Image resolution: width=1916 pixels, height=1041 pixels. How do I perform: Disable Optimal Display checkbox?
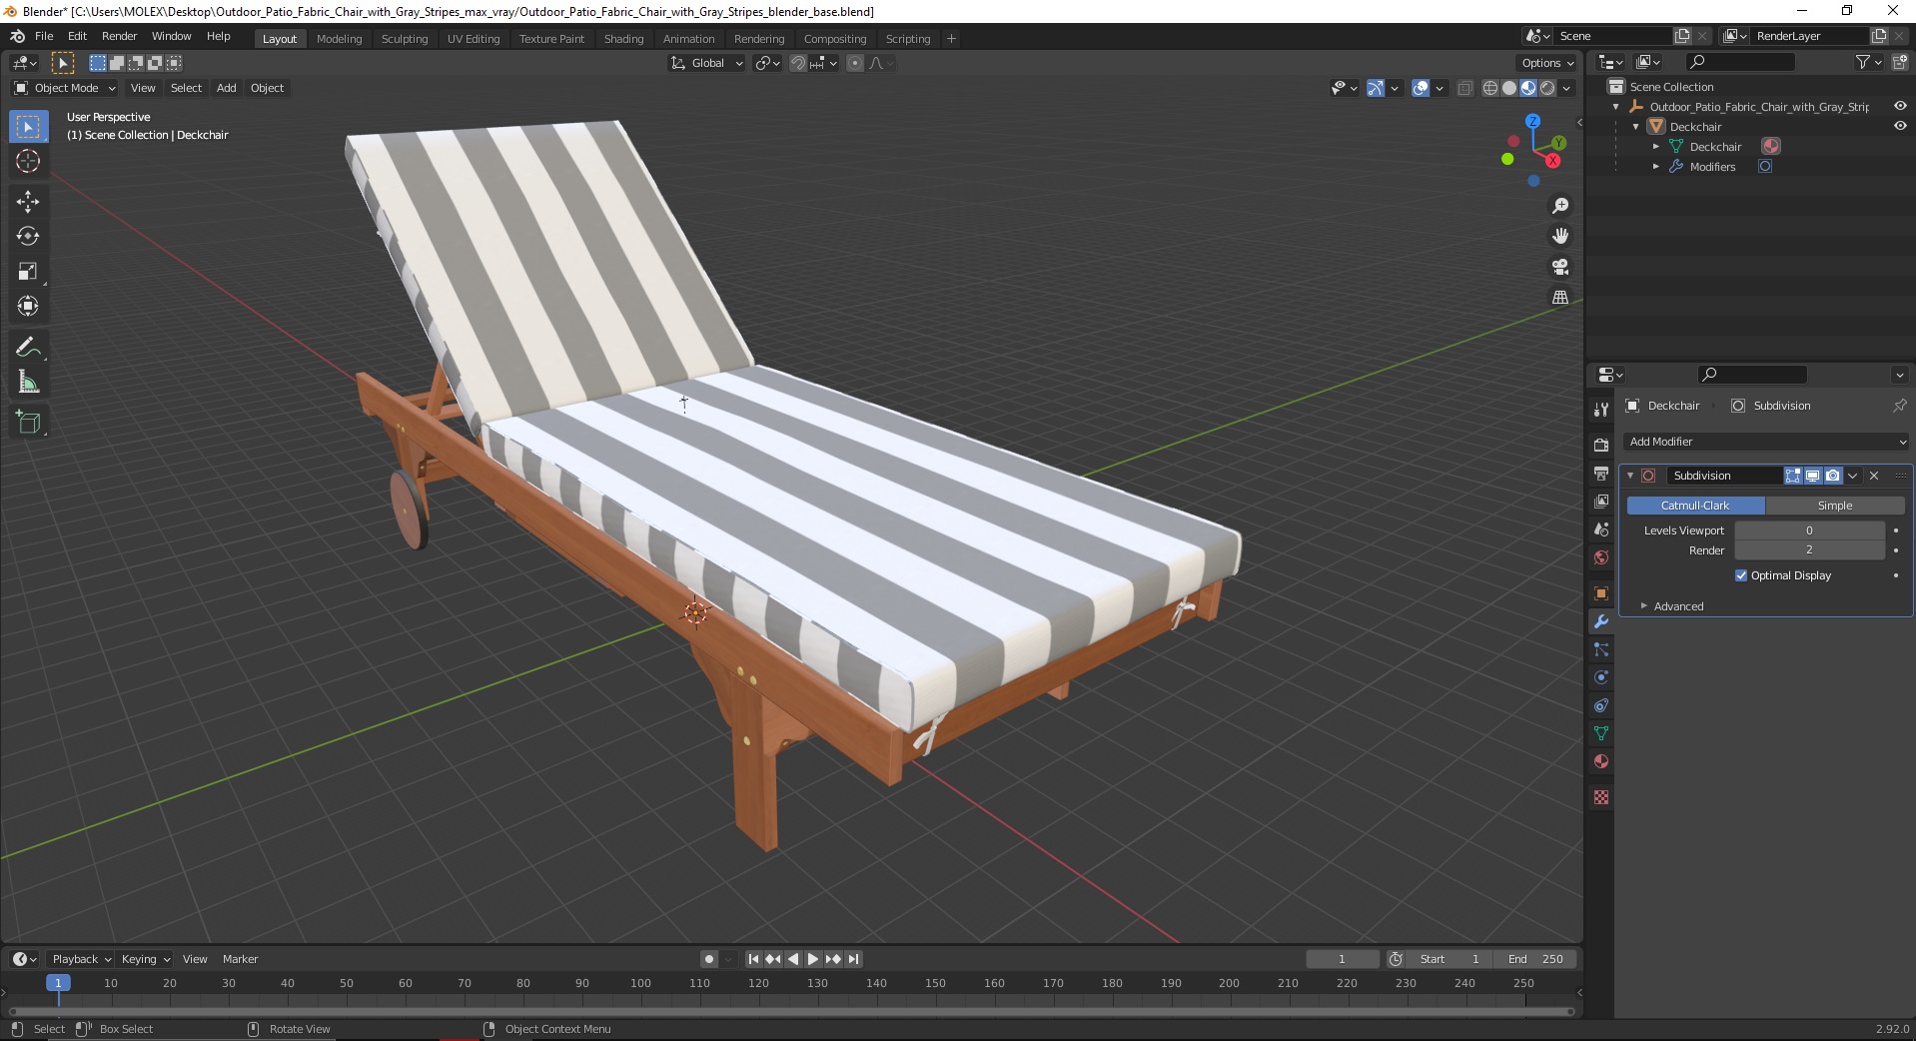tap(1741, 575)
